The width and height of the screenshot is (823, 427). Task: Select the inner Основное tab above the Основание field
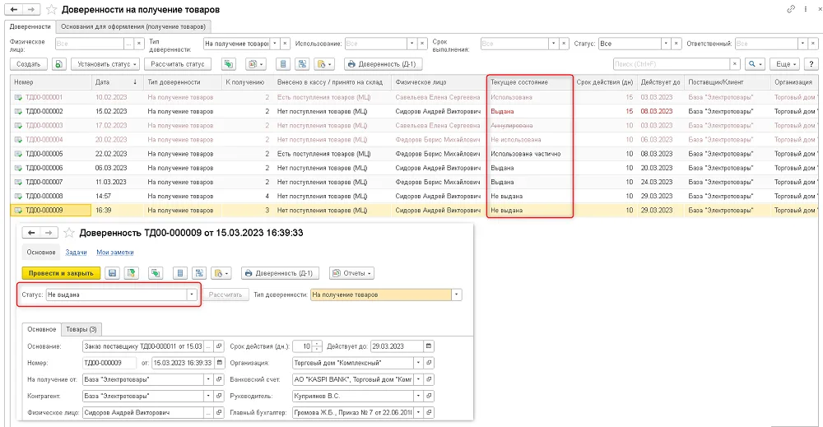pyautogui.click(x=41, y=329)
